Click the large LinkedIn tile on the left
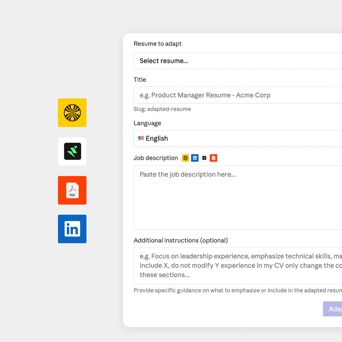This screenshot has height=342, width=342. pos(72,229)
